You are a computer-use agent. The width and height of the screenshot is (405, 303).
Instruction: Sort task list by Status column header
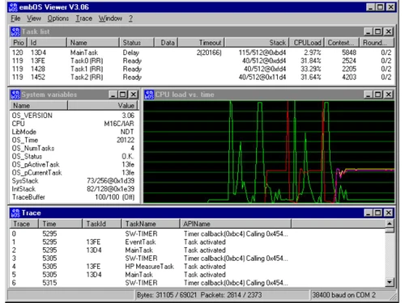(137, 43)
